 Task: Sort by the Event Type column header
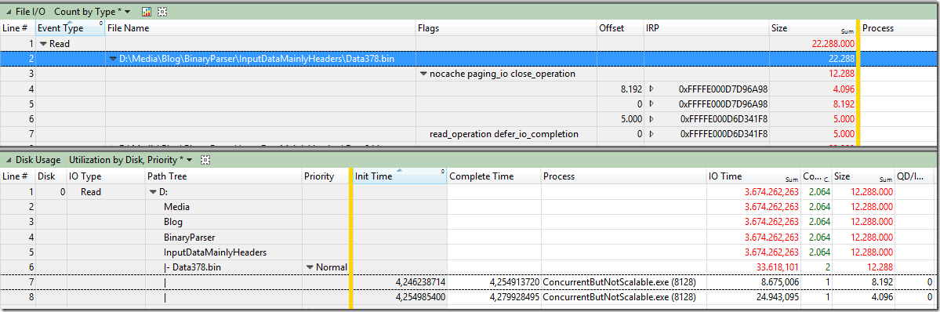(70, 28)
